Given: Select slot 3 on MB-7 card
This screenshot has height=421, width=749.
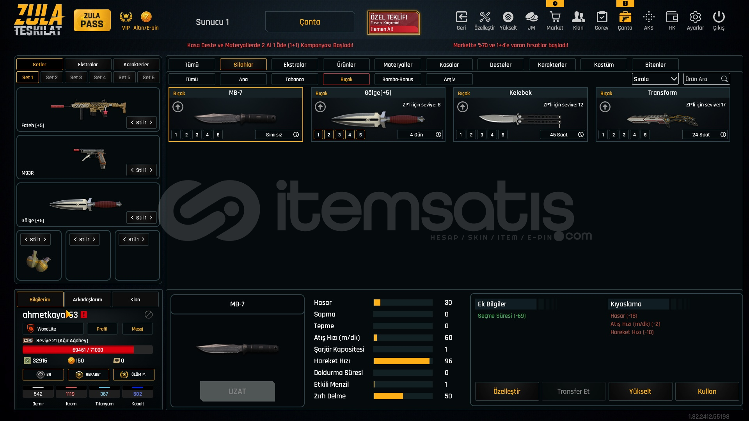Looking at the screenshot, I should 197,135.
